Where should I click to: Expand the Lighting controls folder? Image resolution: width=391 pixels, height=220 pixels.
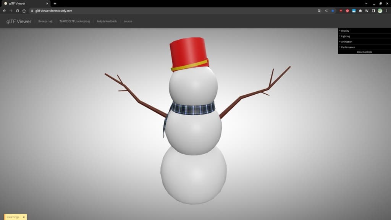pyautogui.click(x=364, y=36)
